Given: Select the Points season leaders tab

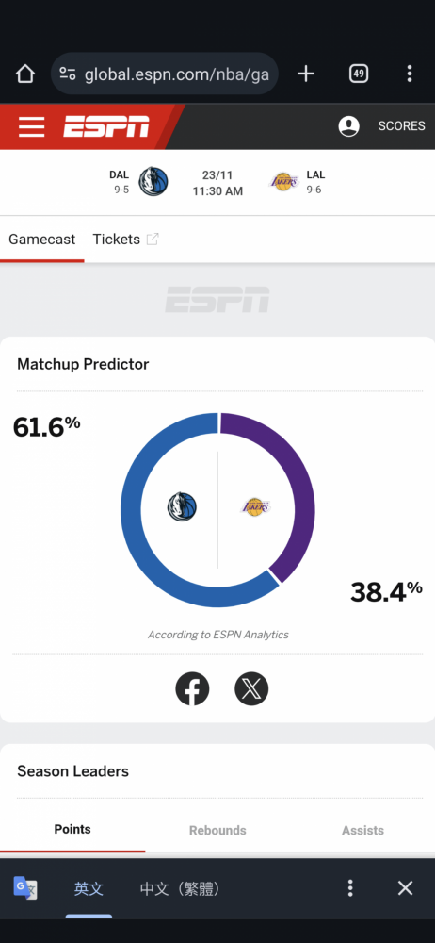Looking at the screenshot, I should coord(72,829).
